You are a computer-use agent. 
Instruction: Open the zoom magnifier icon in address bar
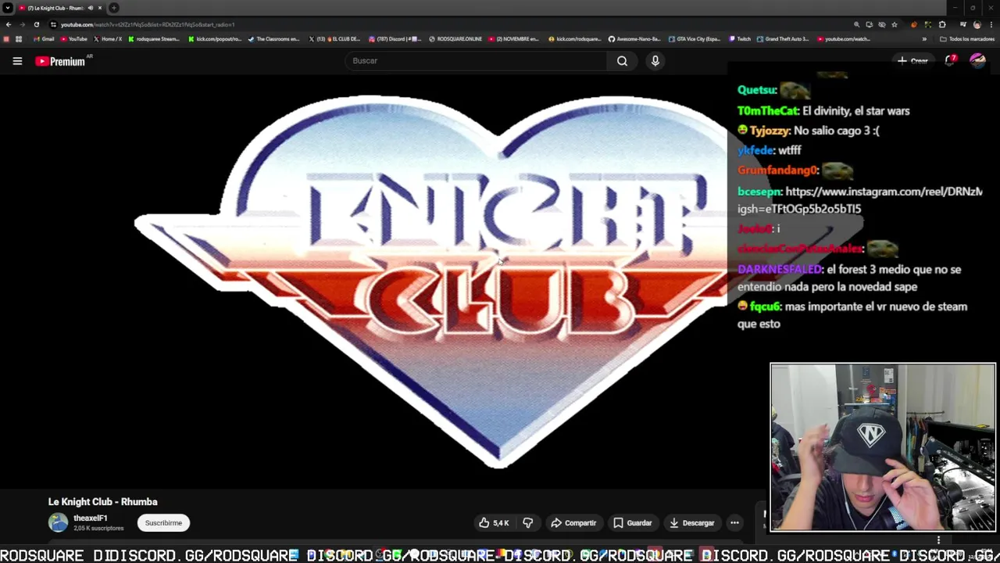pyautogui.click(x=856, y=24)
